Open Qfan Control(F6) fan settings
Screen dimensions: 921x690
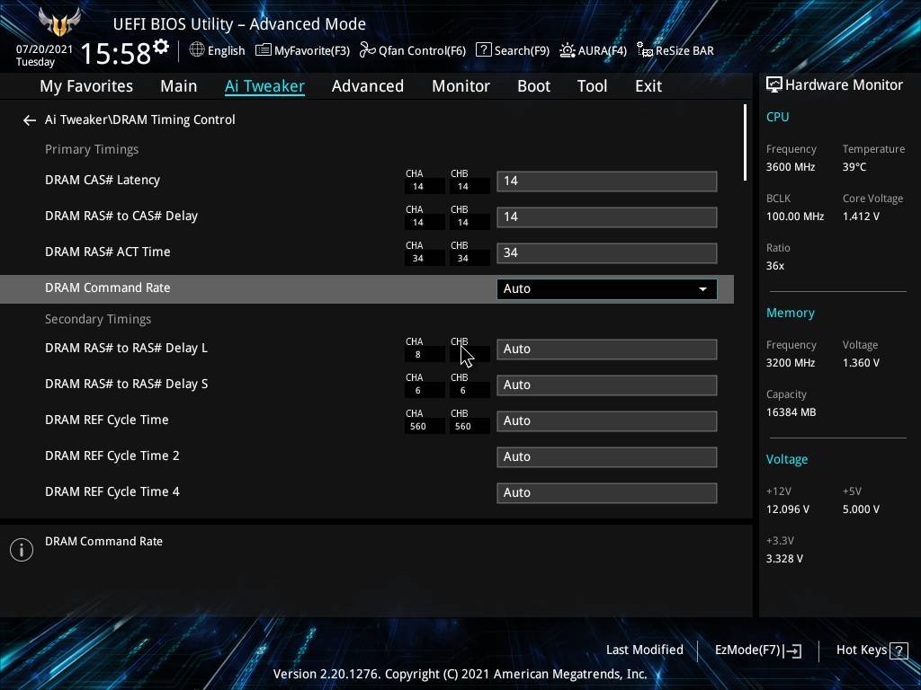413,50
